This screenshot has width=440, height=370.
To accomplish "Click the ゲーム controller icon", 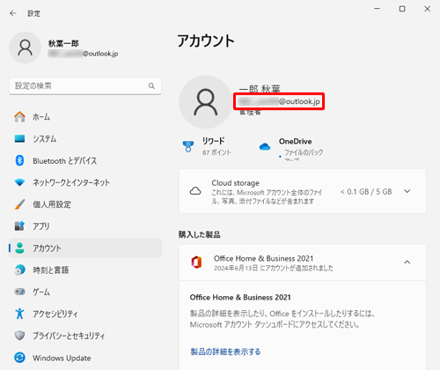I will (19, 292).
